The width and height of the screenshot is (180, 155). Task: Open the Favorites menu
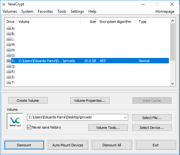(45, 11)
